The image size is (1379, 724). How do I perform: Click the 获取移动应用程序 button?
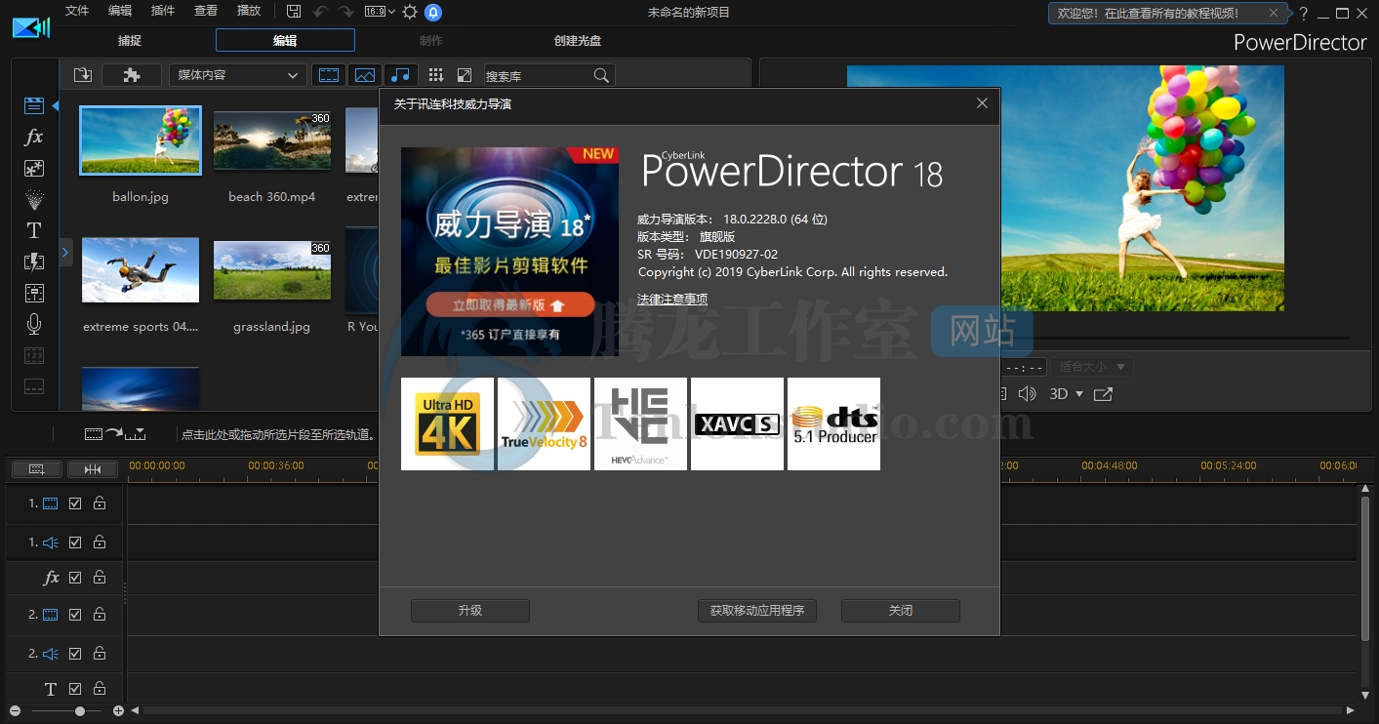tap(757, 611)
